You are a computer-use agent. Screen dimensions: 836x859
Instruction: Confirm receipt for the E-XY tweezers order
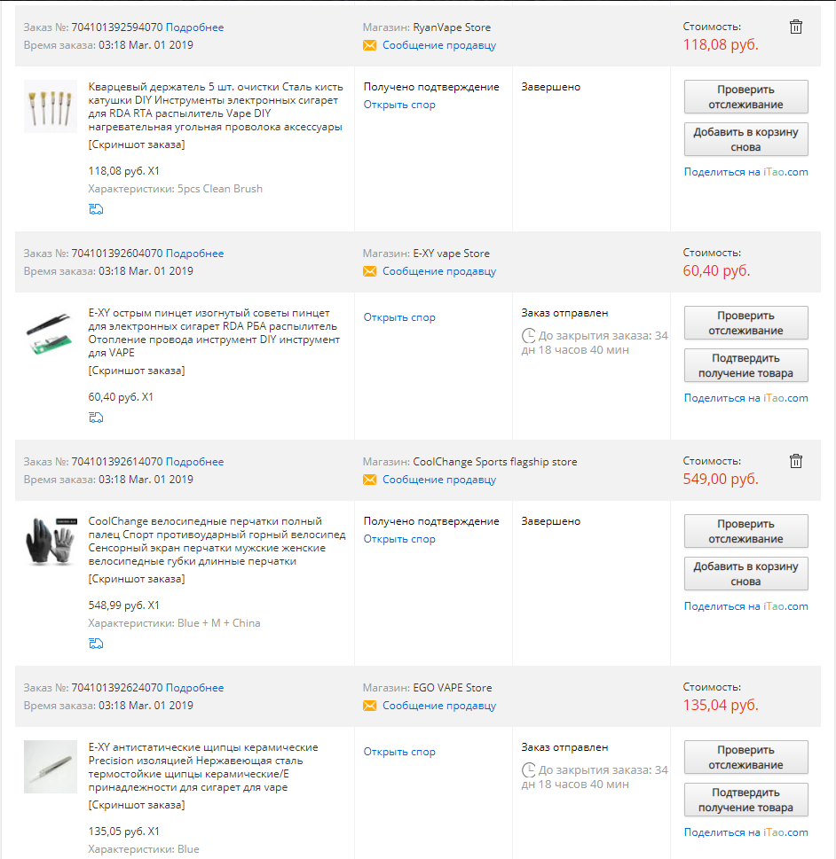[x=745, y=365]
